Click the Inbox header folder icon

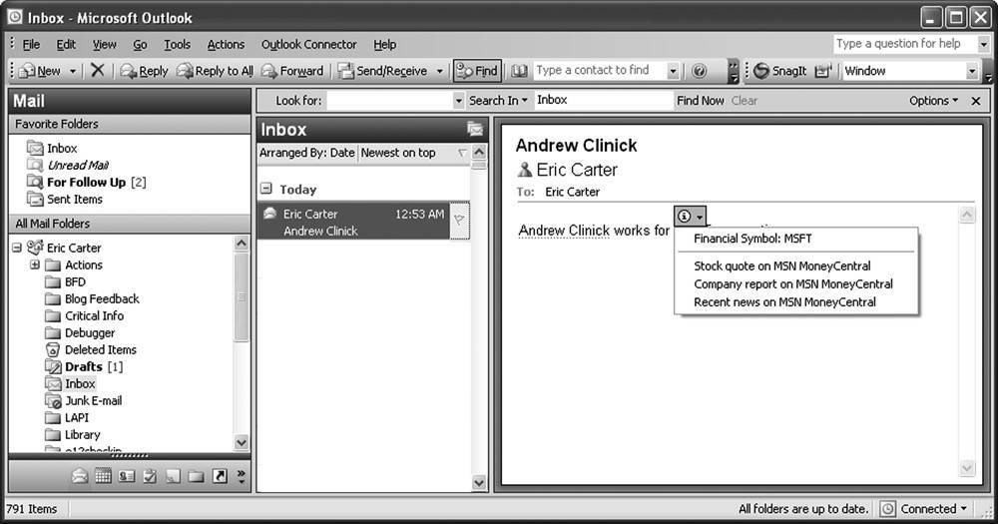tap(475, 129)
